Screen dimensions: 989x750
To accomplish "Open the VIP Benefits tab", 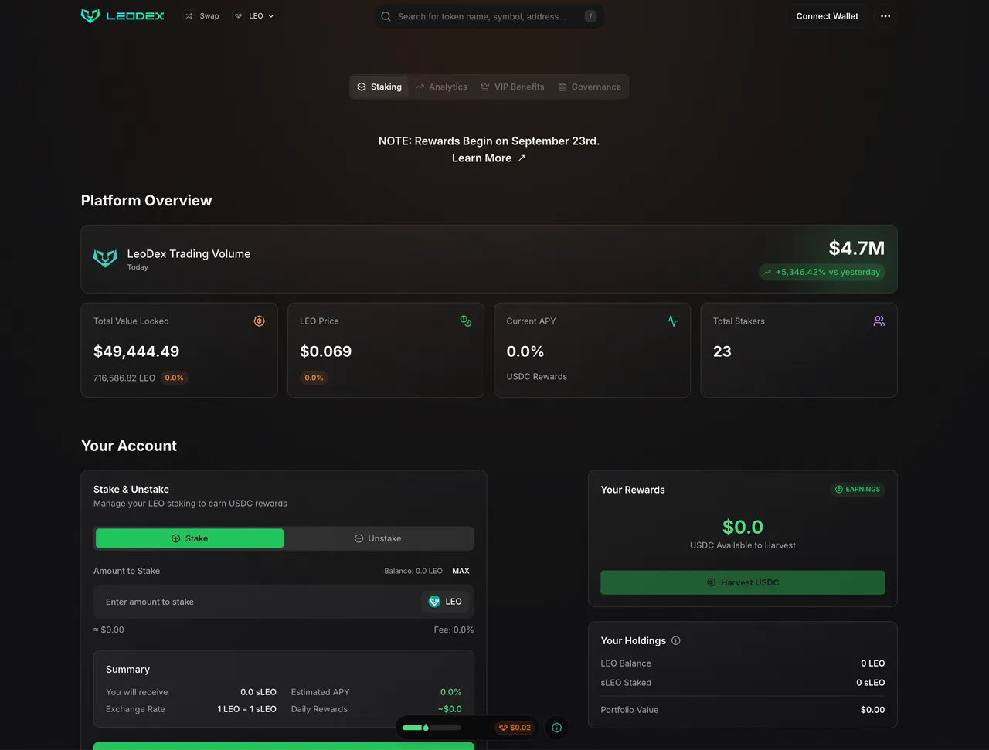I will (512, 87).
